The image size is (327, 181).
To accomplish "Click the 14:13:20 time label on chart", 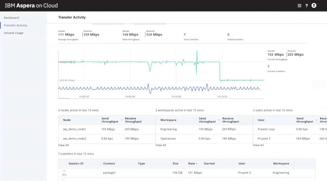I will (x=222, y=97).
